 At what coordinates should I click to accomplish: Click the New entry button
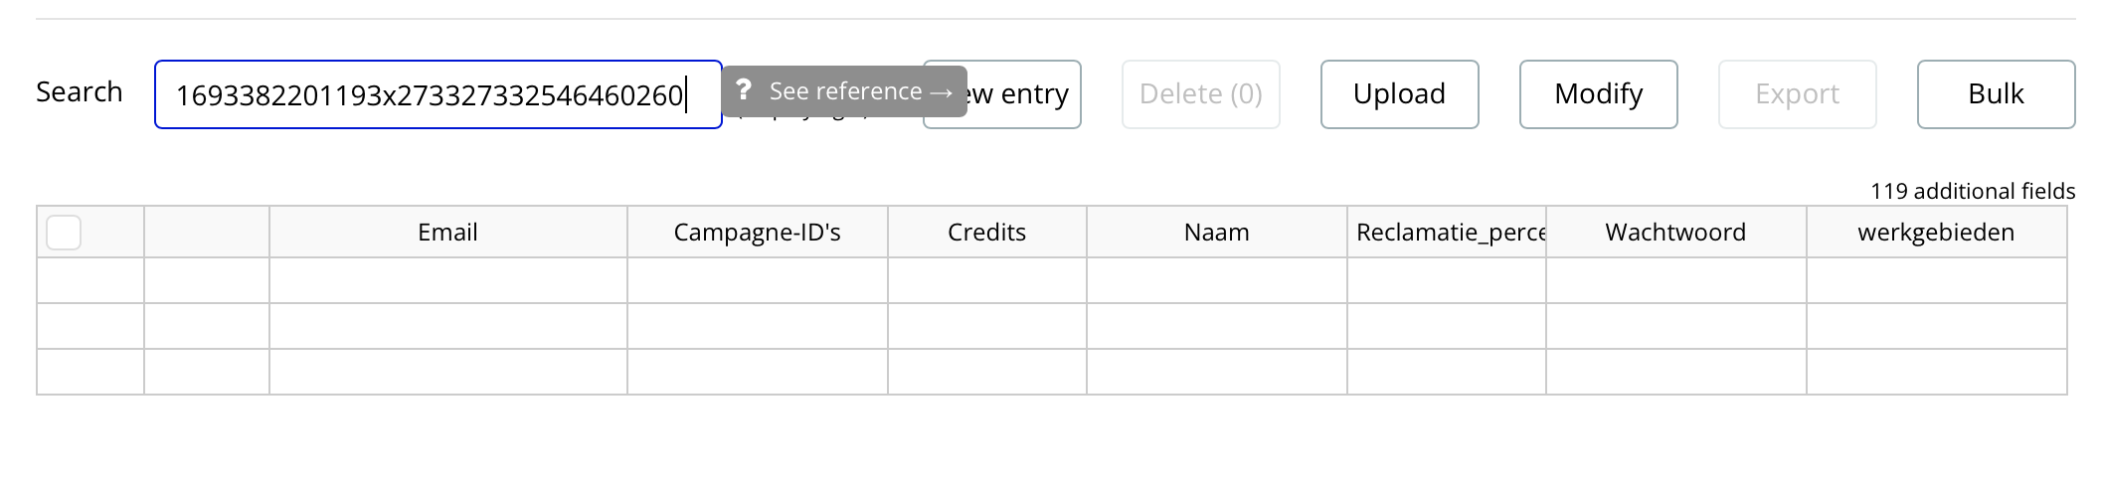tap(1024, 94)
